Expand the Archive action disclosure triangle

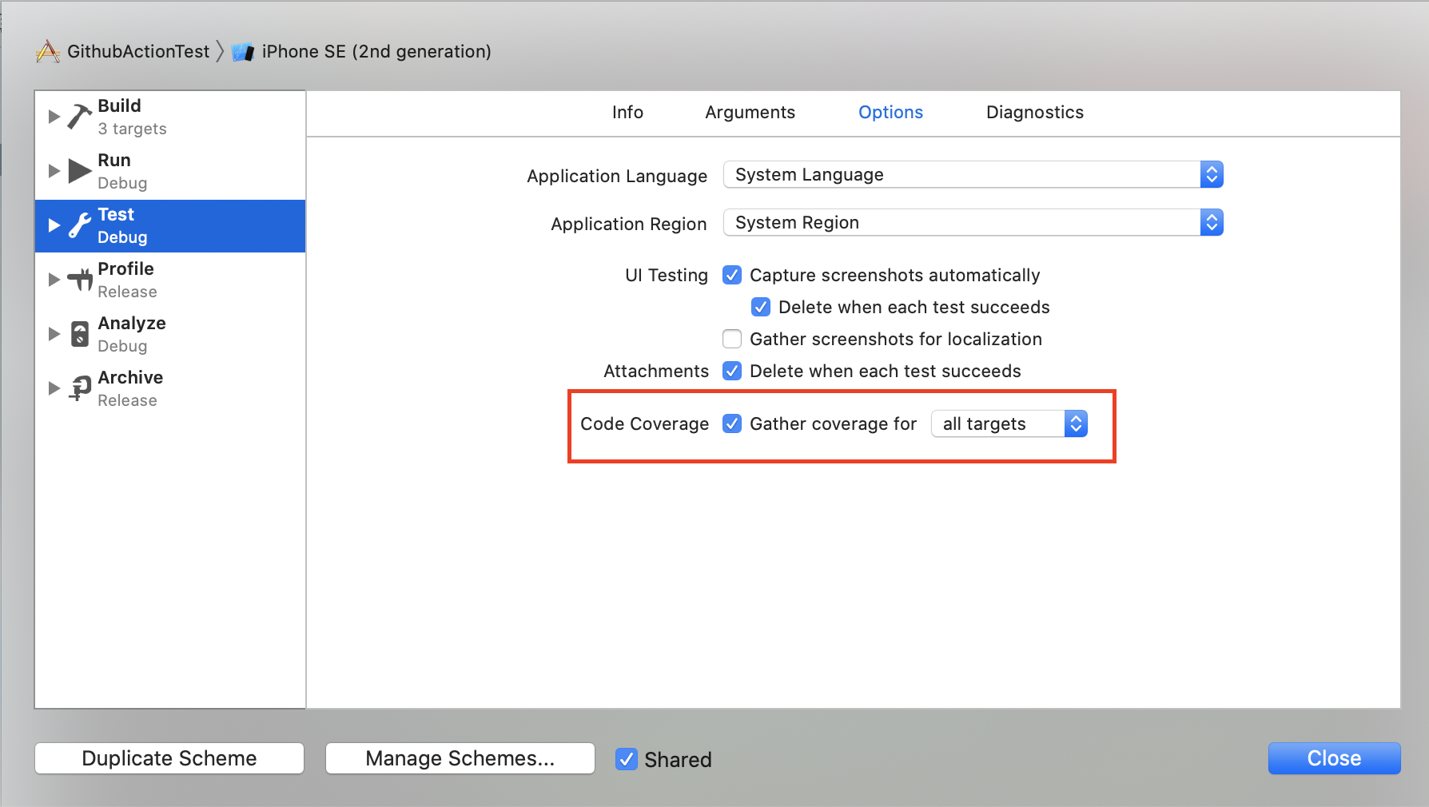(x=54, y=388)
